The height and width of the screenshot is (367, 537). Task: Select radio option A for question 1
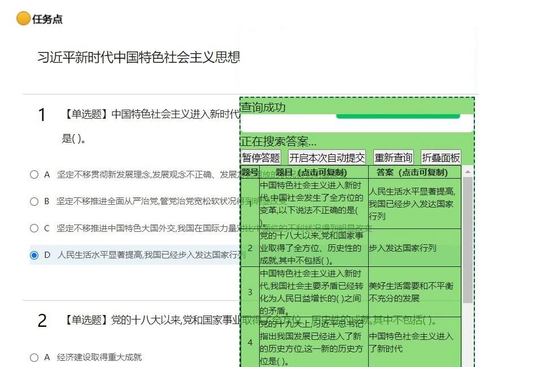coord(34,175)
